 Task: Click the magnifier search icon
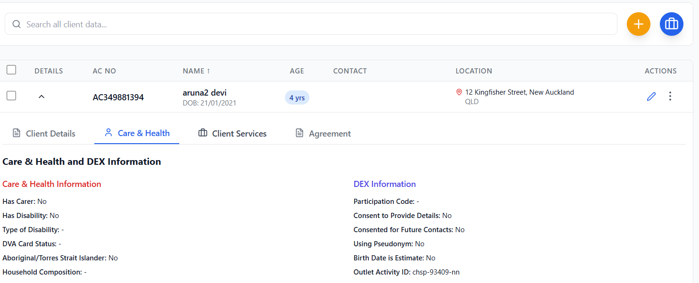(x=17, y=24)
